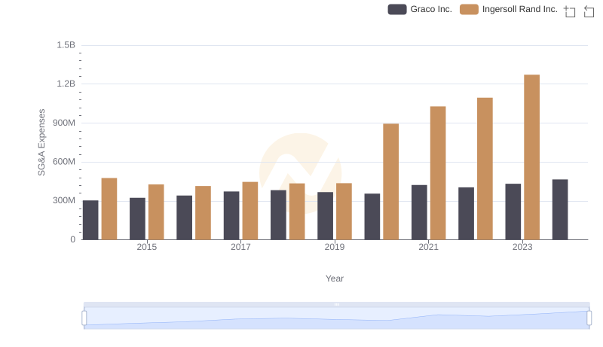This screenshot has height=347, width=603.
Task: Click the 0 y-axis label
Action: pos(72,239)
